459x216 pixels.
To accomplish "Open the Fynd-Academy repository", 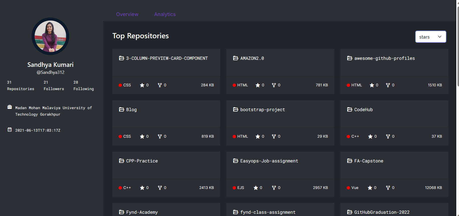I will 142,212.
